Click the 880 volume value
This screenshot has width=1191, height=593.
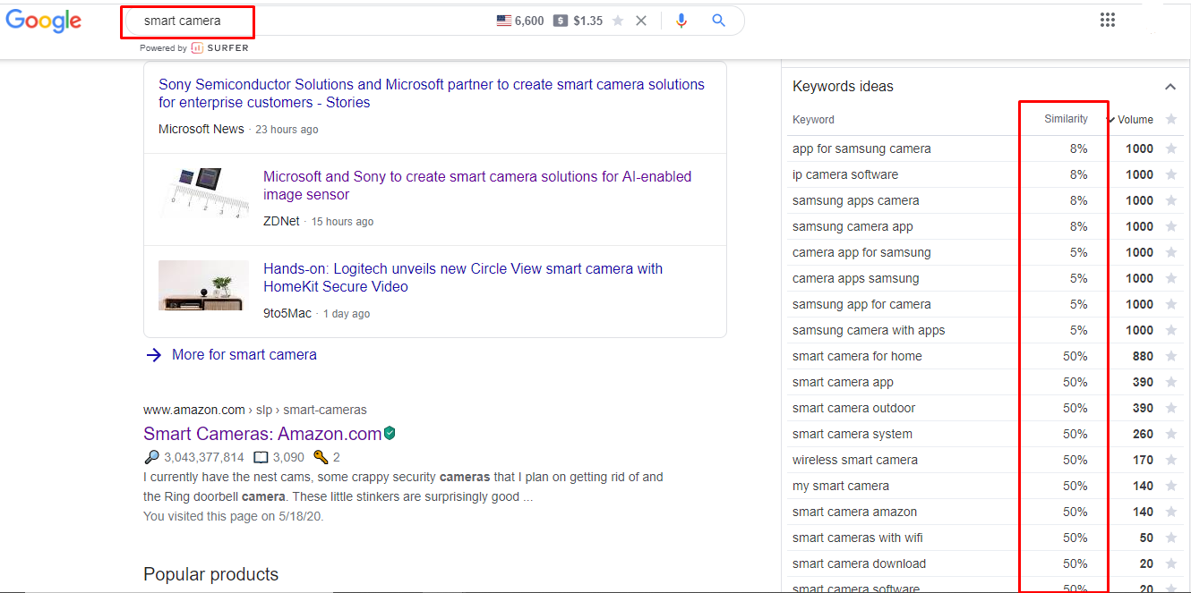pos(1143,356)
